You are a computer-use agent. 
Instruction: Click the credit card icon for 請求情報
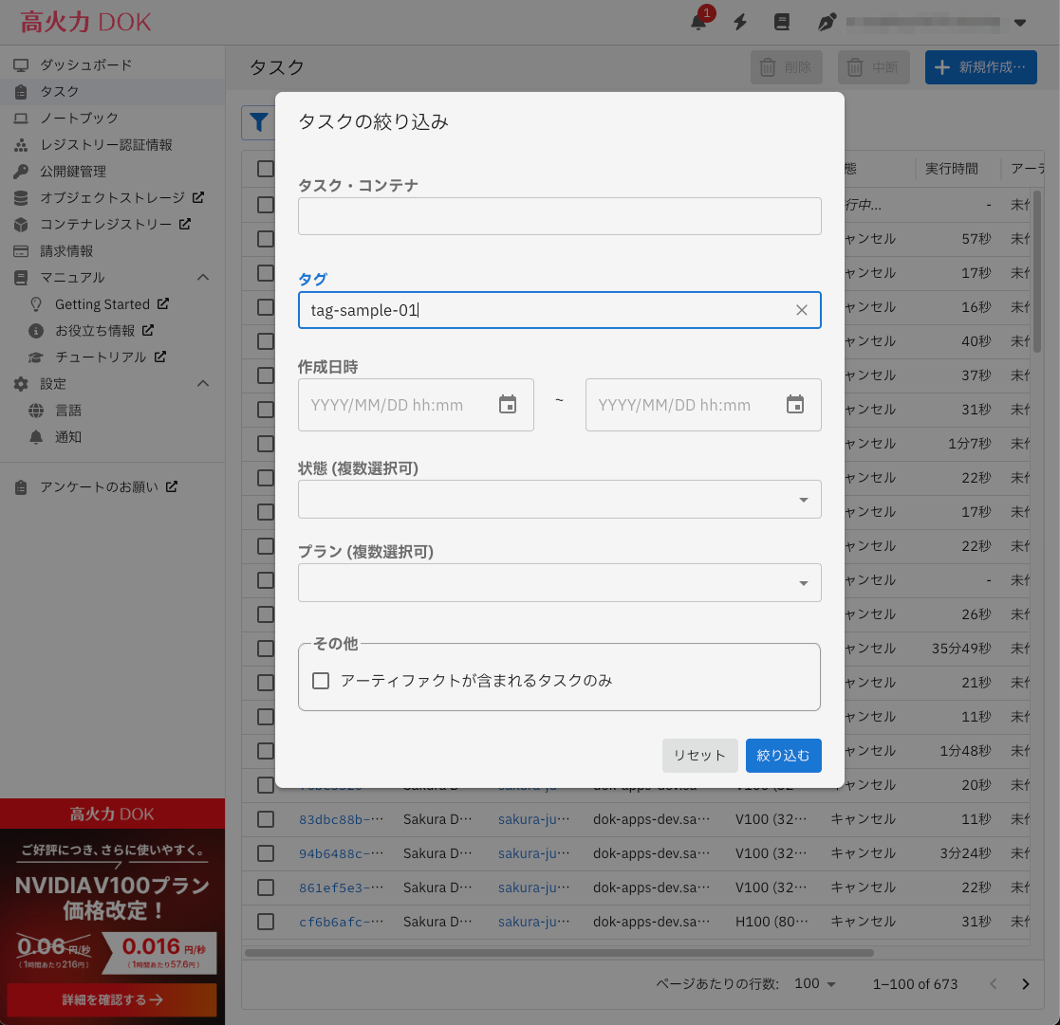[x=21, y=251]
